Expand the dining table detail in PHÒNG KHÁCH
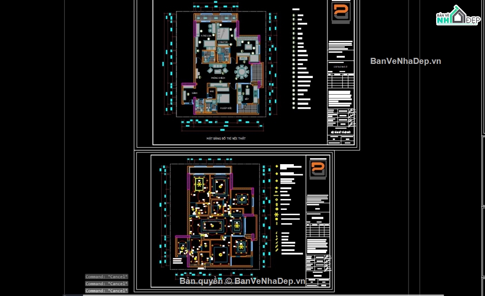This screenshot has height=296, width=485. pyautogui.click(x=241, y=72)
